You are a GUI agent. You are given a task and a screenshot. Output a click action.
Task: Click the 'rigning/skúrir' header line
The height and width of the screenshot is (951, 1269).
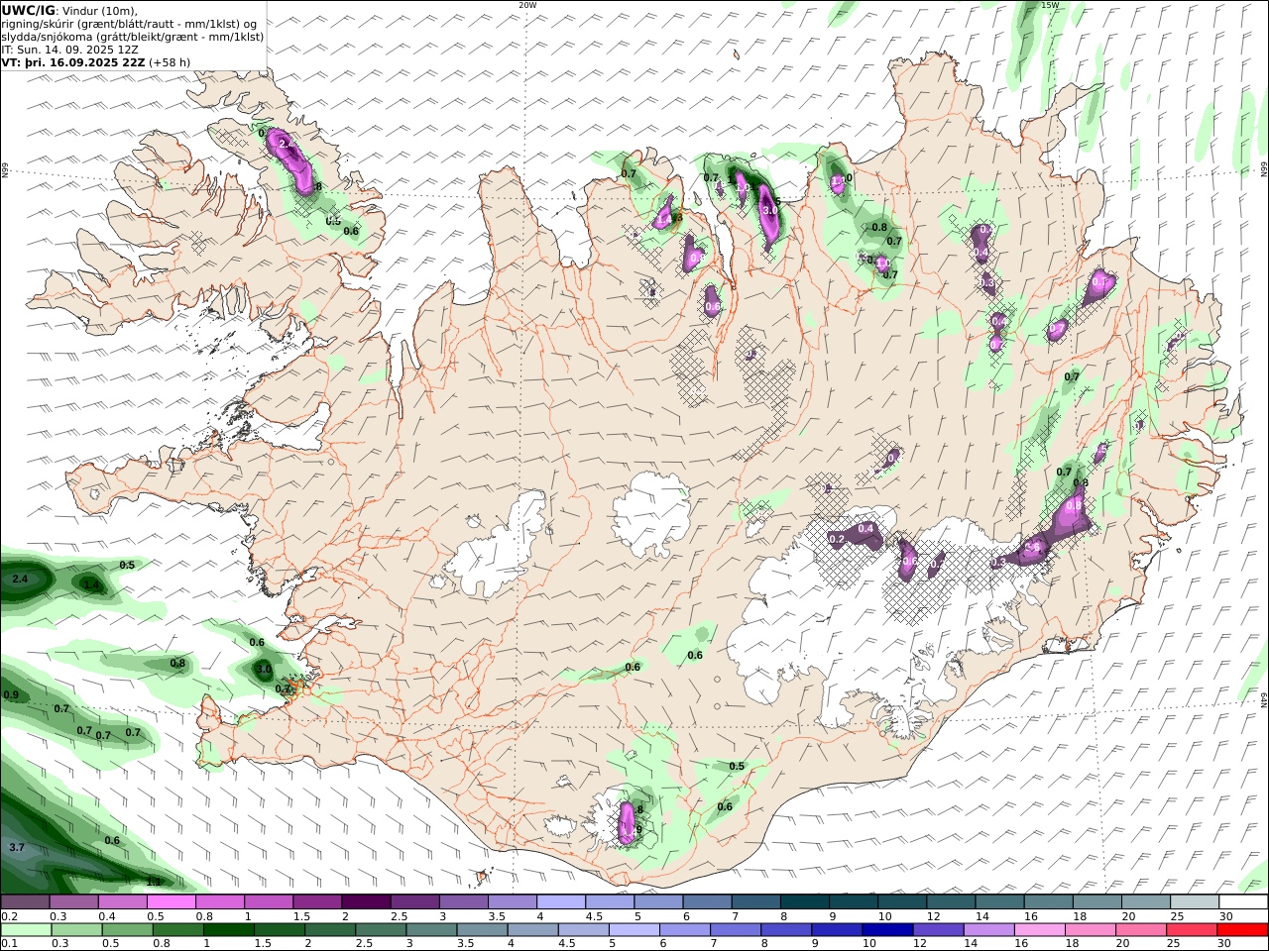pyautogui.click(x=129, y=23)
